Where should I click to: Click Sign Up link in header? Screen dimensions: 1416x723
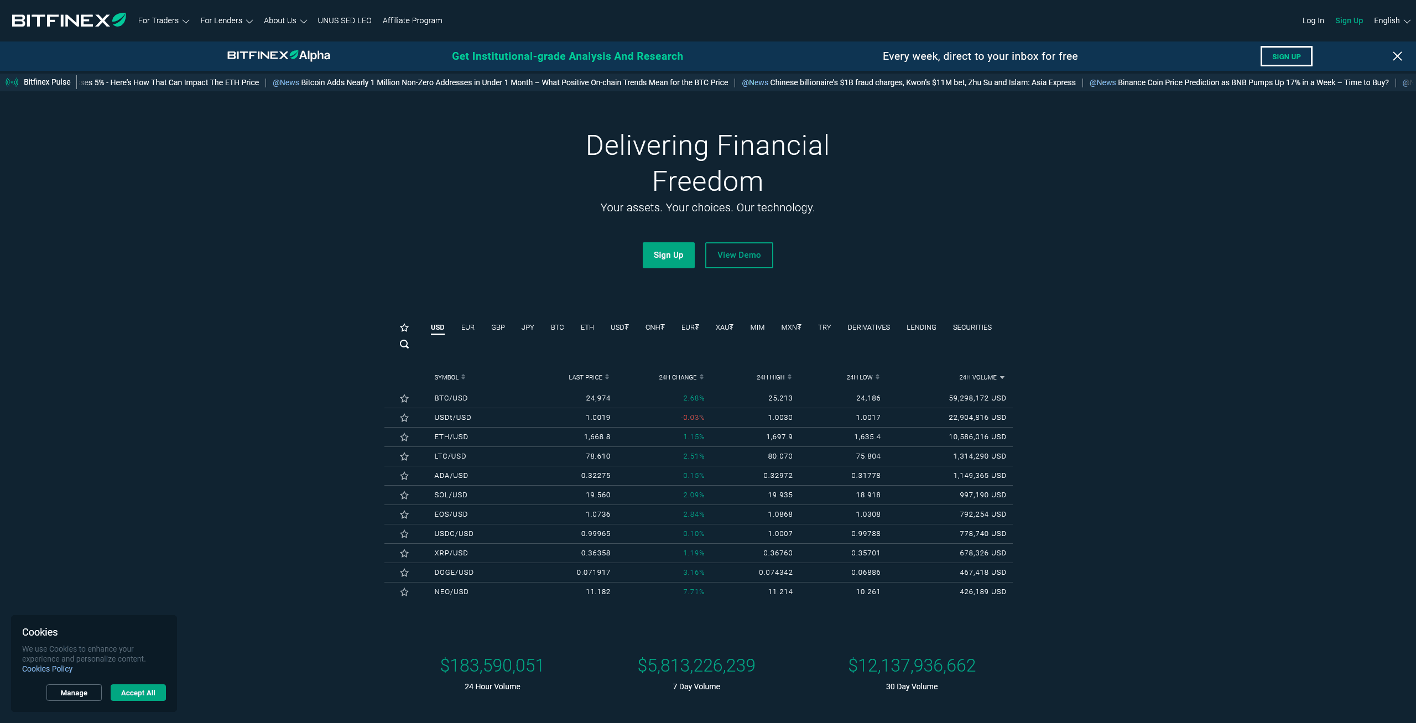[x=1349, y=20]
